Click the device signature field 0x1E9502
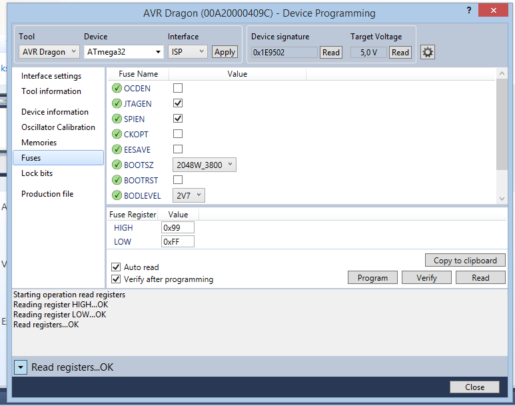The width and height of the screenshot is (515, 406). tap(284, 52)
